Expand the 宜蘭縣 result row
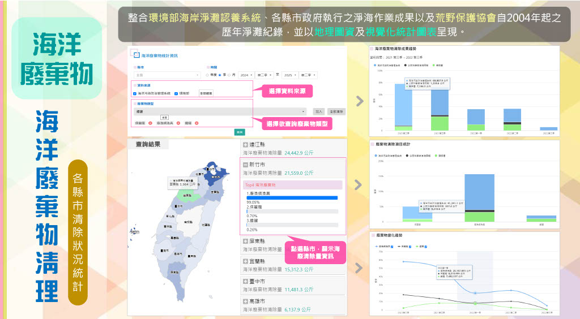 245,261
